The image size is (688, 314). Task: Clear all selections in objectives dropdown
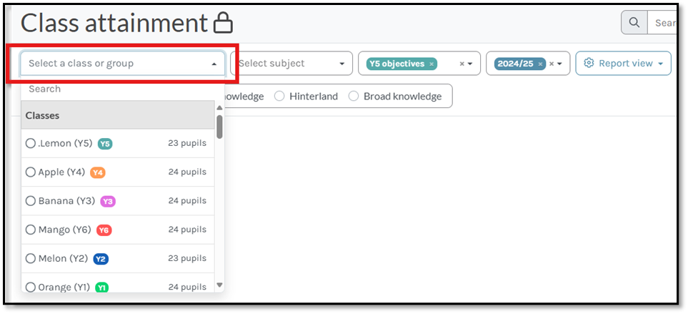coord(462,64)
